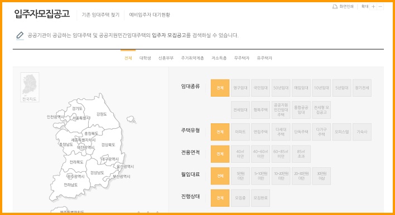395x215 pixels.
Task: Filter by 모집중 status
Action: [x=240, y=198]
